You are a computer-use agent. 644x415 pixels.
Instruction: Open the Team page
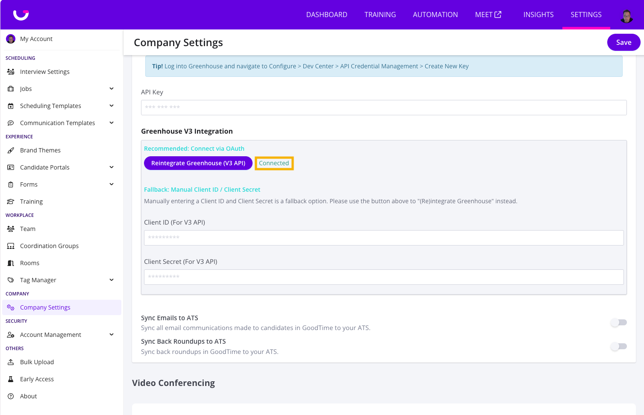pyautogui.click(x=28, y=229)
